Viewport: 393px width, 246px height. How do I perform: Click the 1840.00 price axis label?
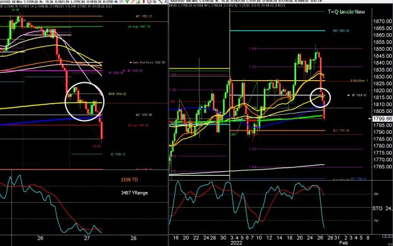pos(382,63)
